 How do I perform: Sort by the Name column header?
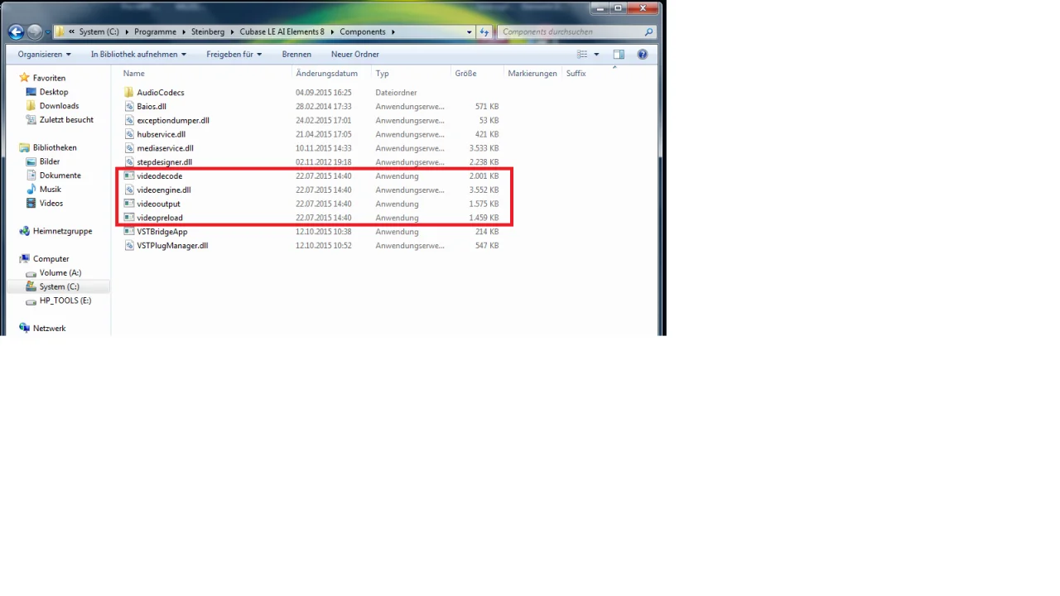click(133, 74)
